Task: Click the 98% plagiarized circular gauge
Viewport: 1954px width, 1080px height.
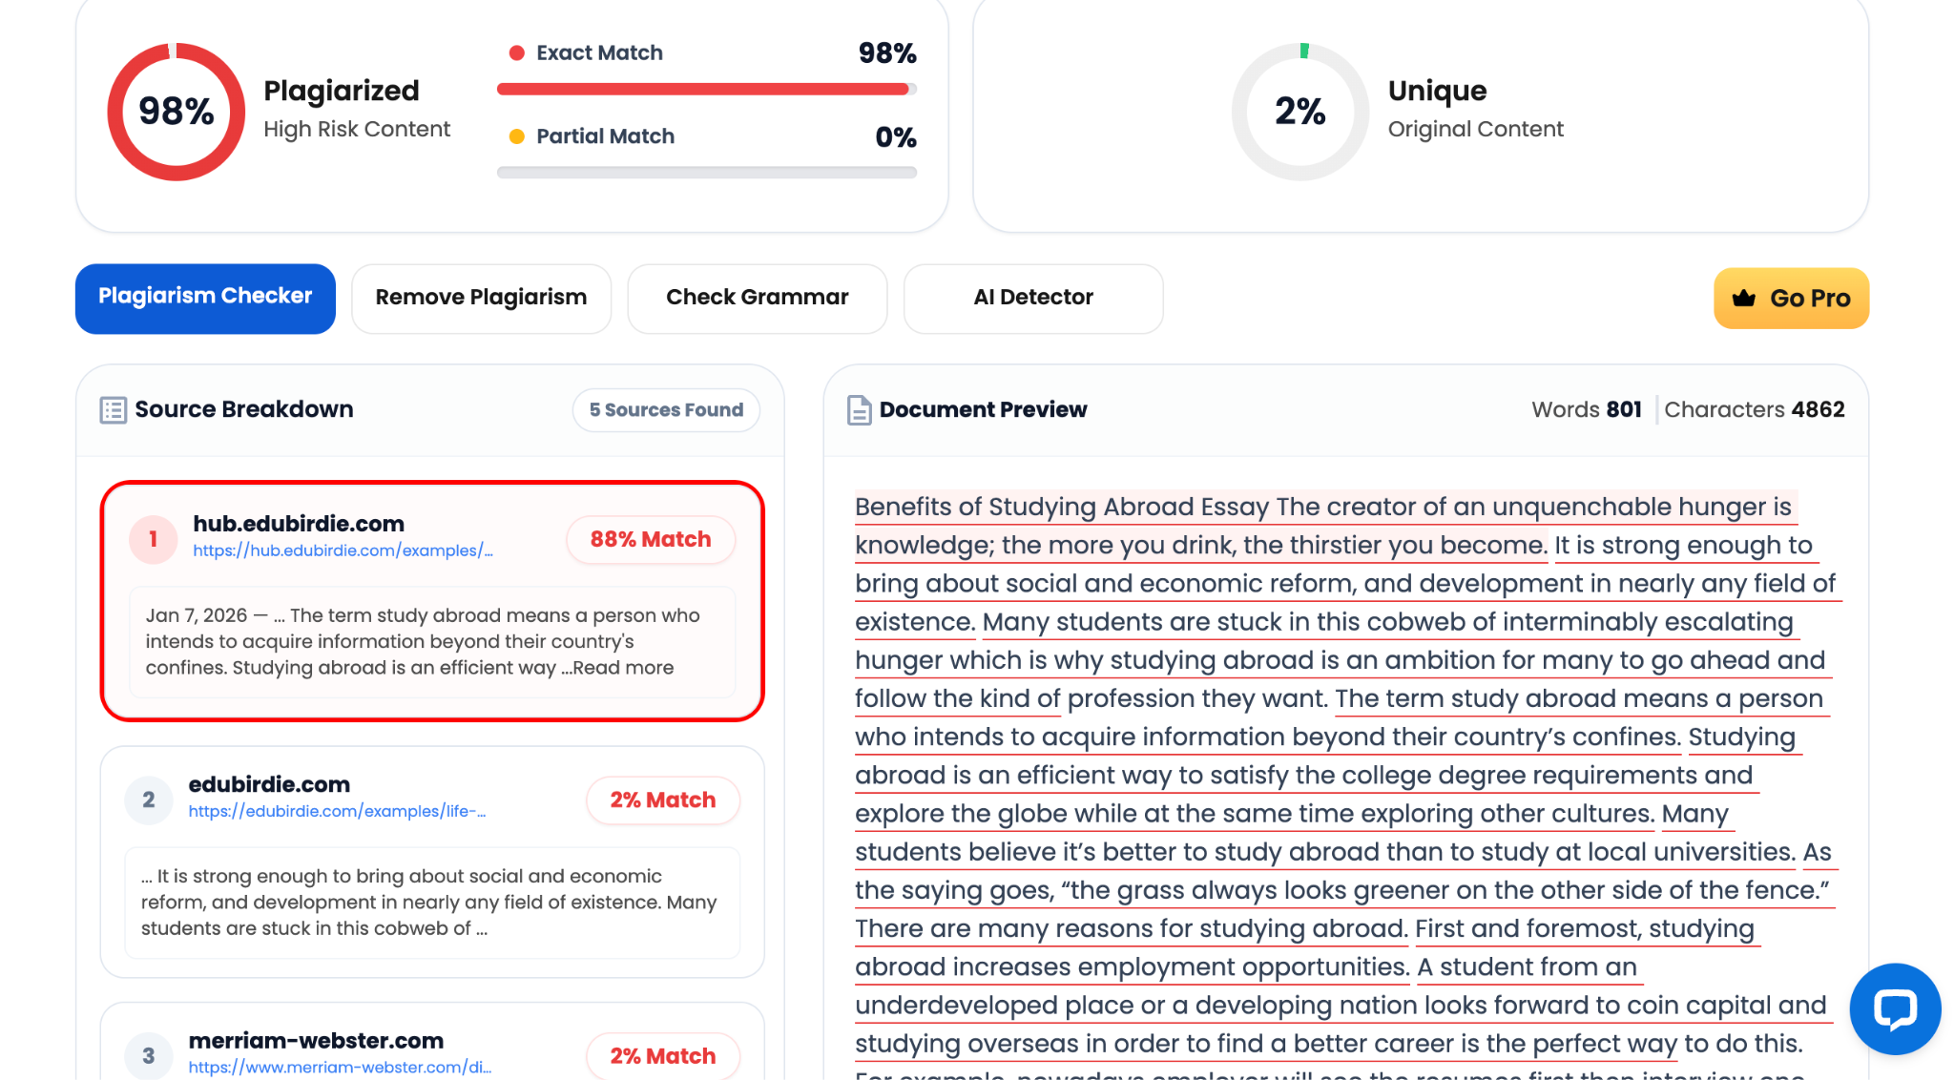Action: pyautogui.click(x=177, y=112)
